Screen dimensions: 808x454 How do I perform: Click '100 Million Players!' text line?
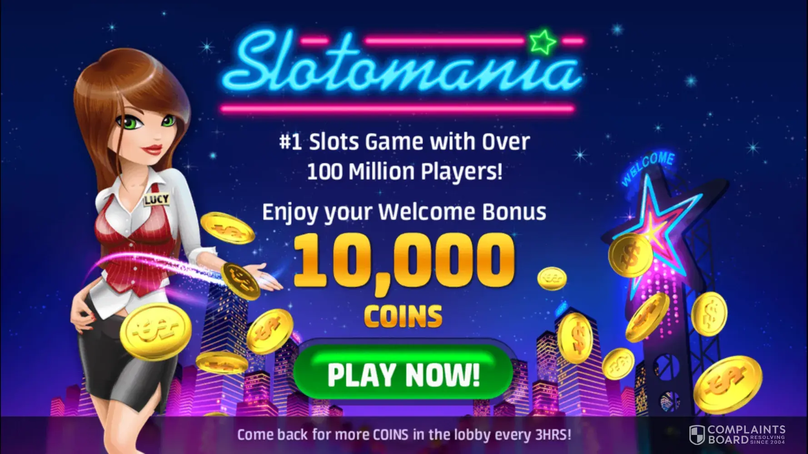click(x=404, y=172)
